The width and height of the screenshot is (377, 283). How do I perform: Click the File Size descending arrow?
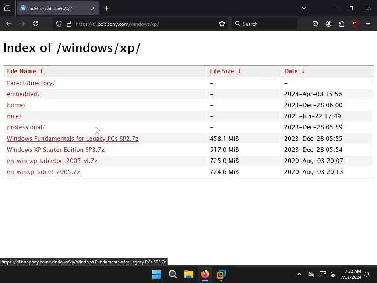(x=239, y=71)
